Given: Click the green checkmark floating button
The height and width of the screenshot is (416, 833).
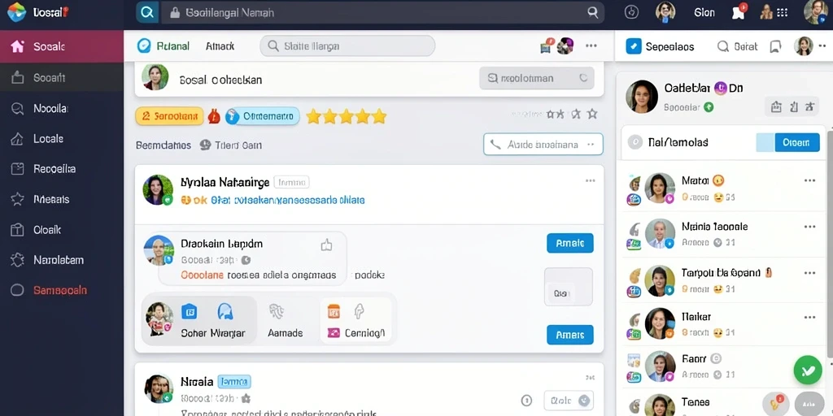Looking at the screenshot, I should pyautogui.click(x=808, y=370).
